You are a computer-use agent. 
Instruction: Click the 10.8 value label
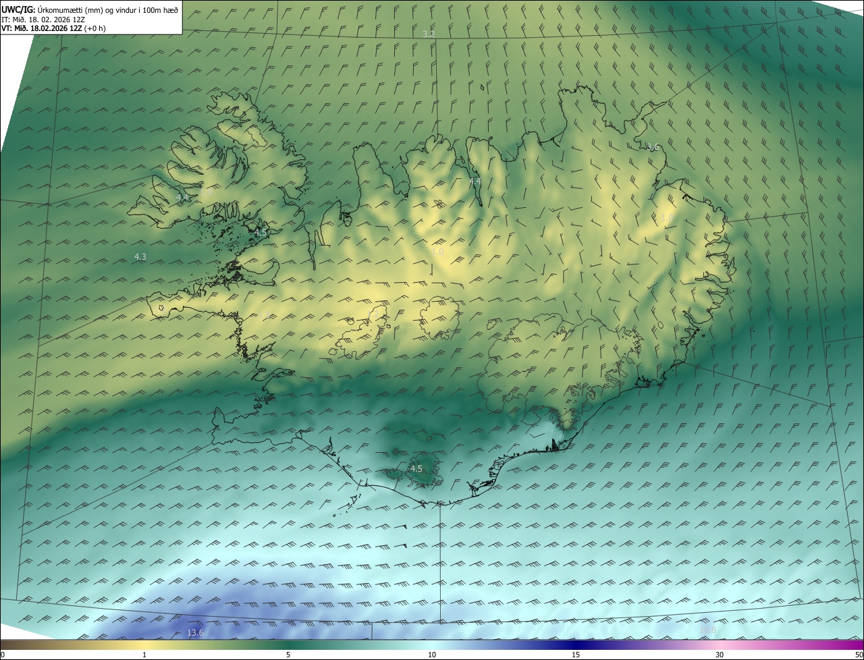(707, 630)
